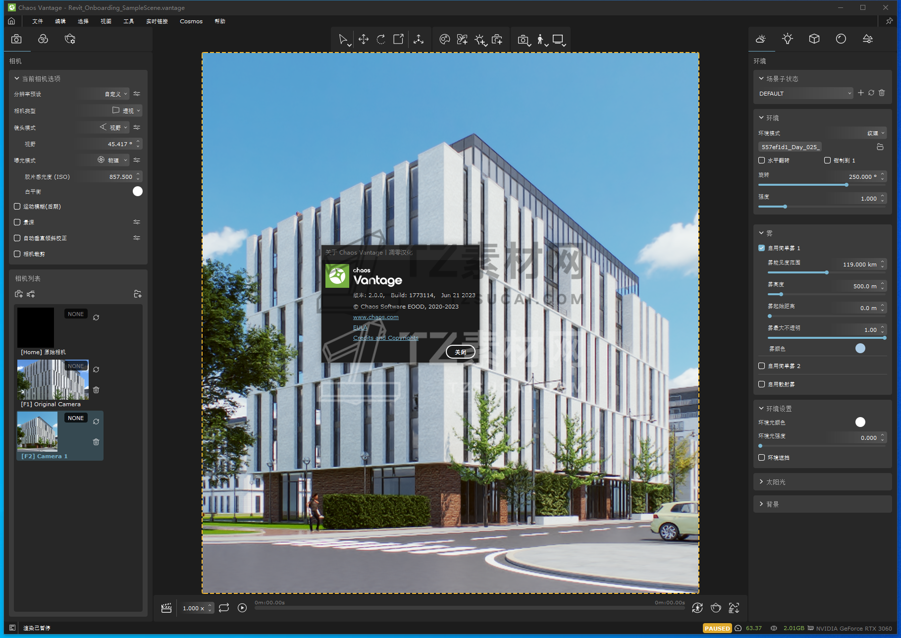Click the import cameras folder icon
The width and height of the screenshot is (901, 638).
tap(138, 294)
